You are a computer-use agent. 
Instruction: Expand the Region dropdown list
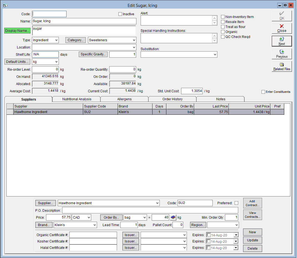237,225
